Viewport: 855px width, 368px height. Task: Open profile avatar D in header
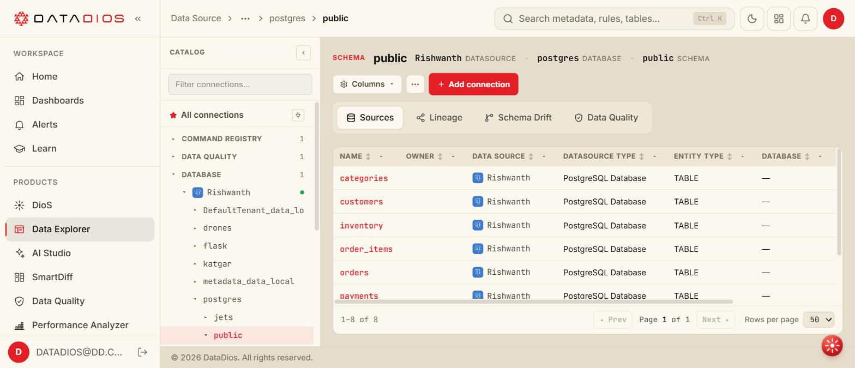(833, 19)
